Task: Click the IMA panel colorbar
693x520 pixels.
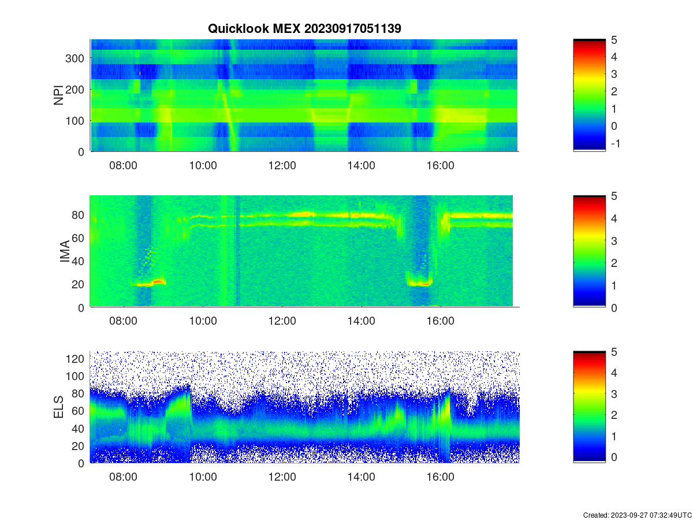Action: tap(589, 251)
